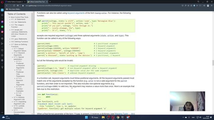
Task: Open the settings gear in sidebar
Action: pyautogui.click(x=2, y=60)
